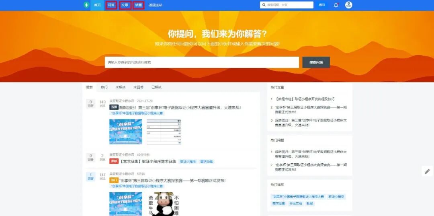Click the 0 回答 counter of the first post
This screenshot has width=434, height=216.
click(90, 103)
